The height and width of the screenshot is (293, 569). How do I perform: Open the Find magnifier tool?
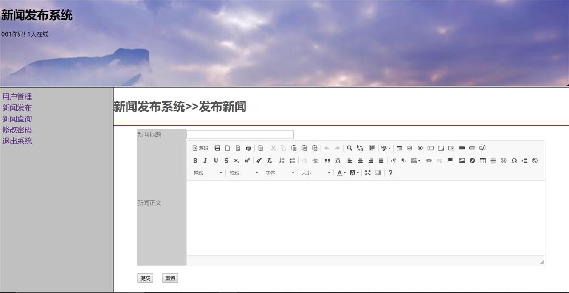349,148
